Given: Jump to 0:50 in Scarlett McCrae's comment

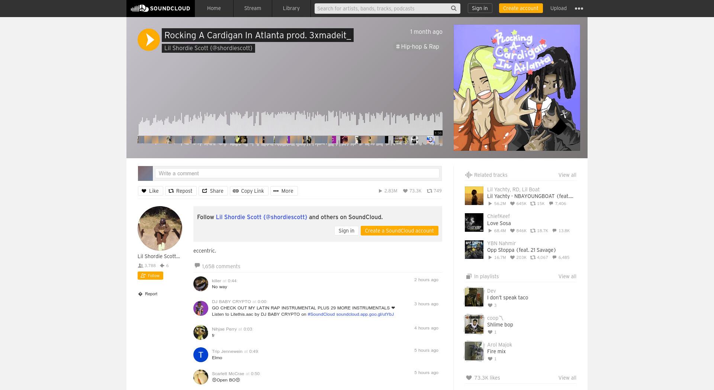Looking at the screenshot, I should pyautogui.click(x=255, y=374).
